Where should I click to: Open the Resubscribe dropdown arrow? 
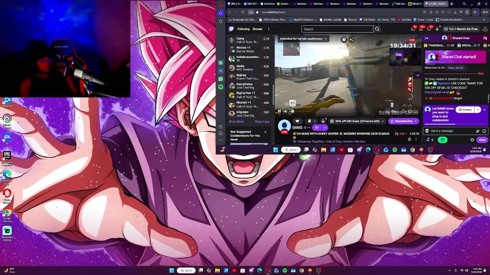coord(415,121)
